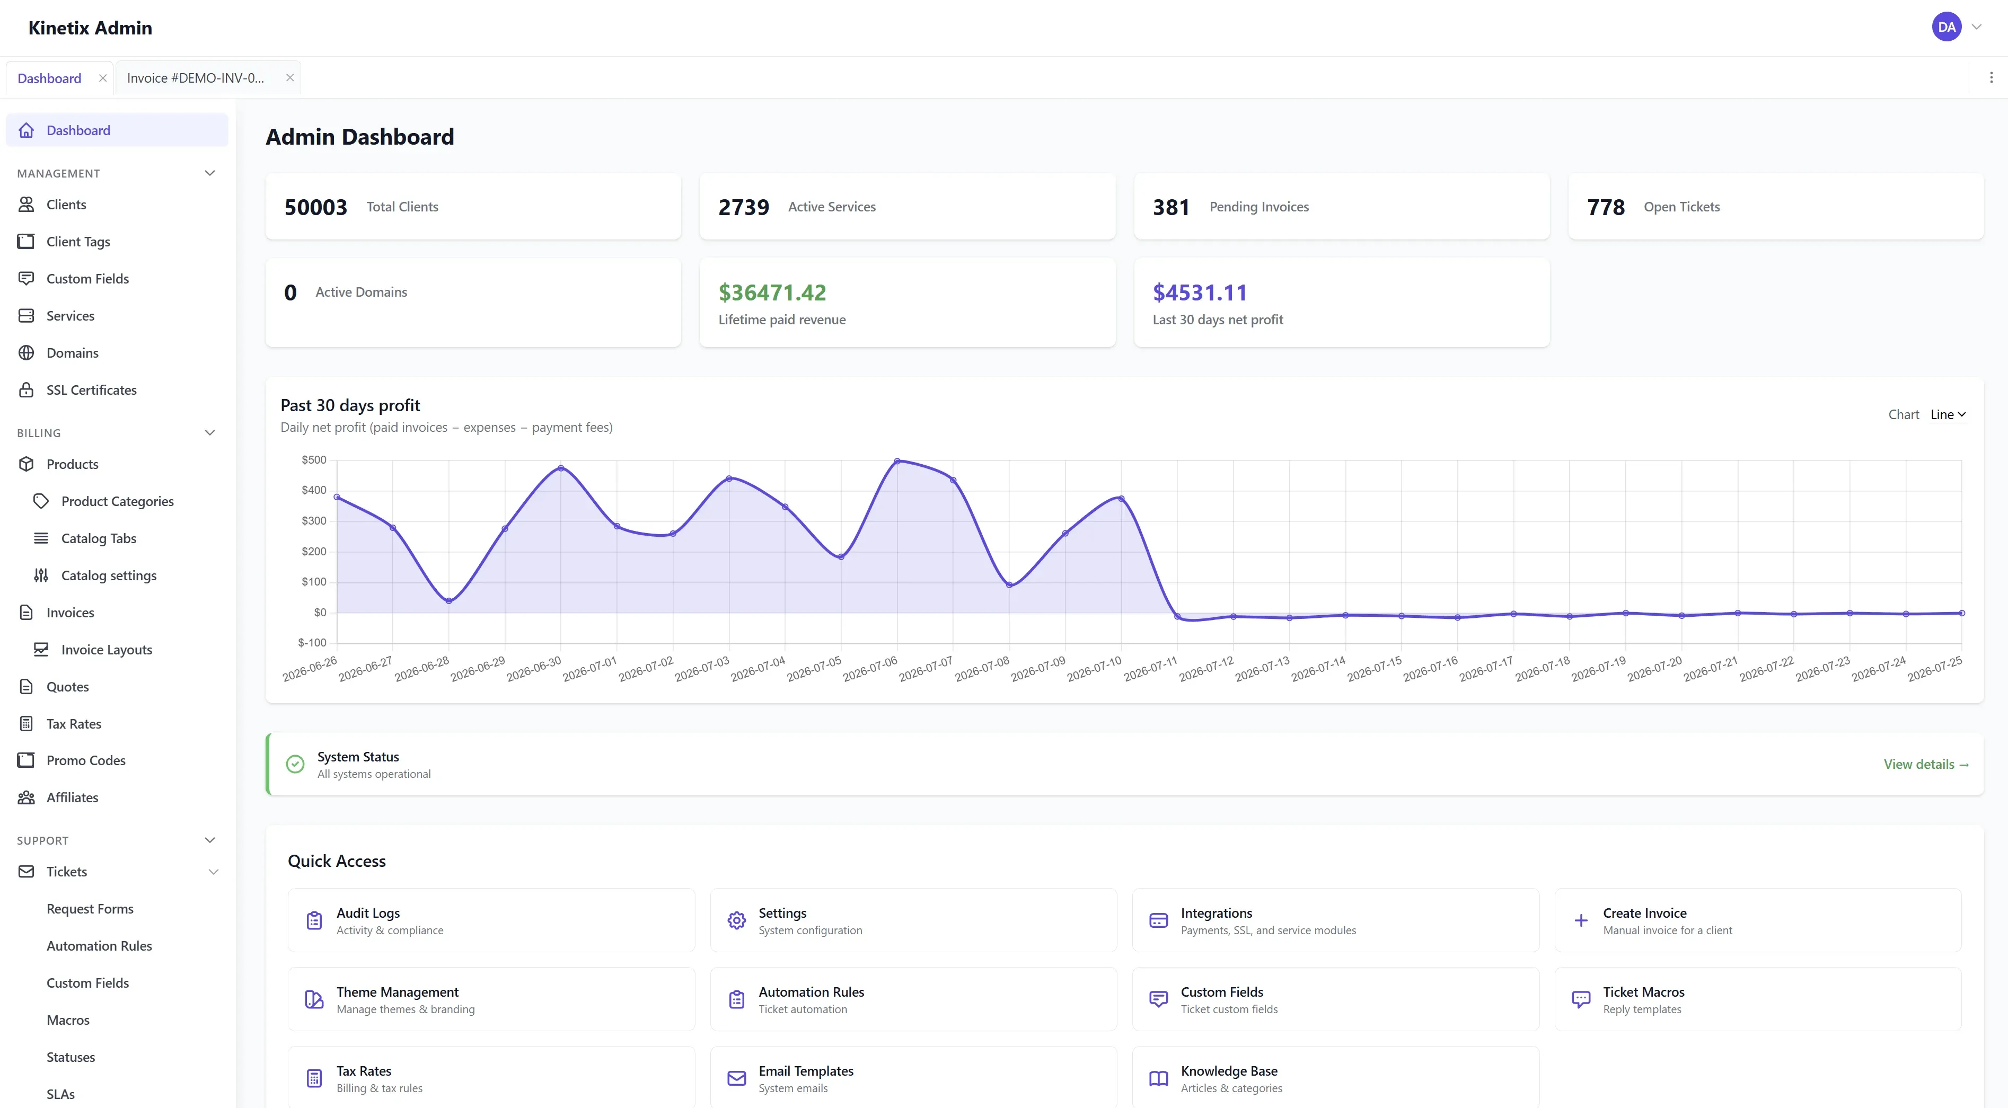Screen dimensions: 2008x1108
Task: Click the Catalog settings sliders icon
Action: [x=41, y=575]
